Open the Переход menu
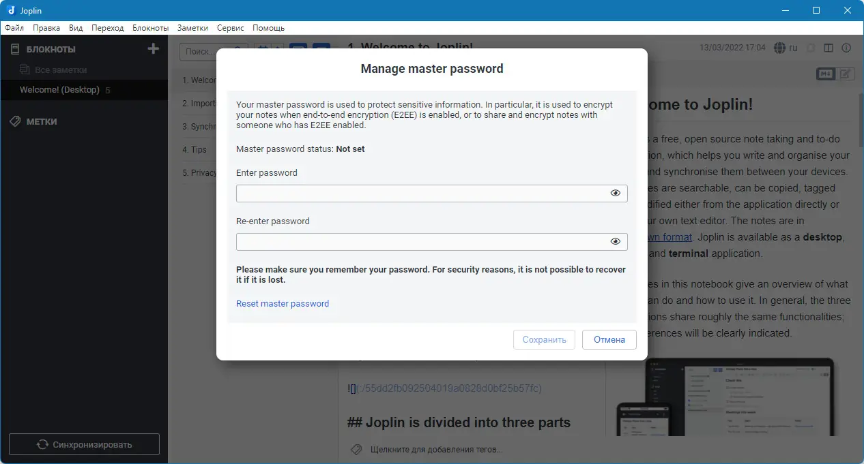The width and height of the screenshot is (864, 464). point(108,28)
